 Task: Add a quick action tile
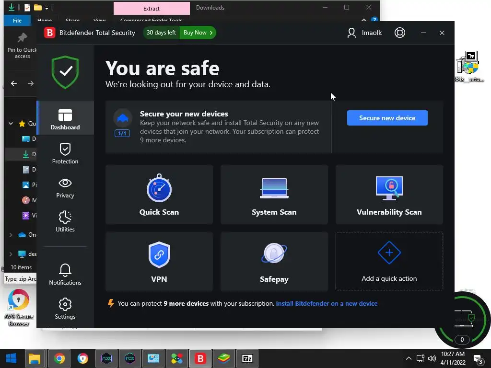[389, 261]
